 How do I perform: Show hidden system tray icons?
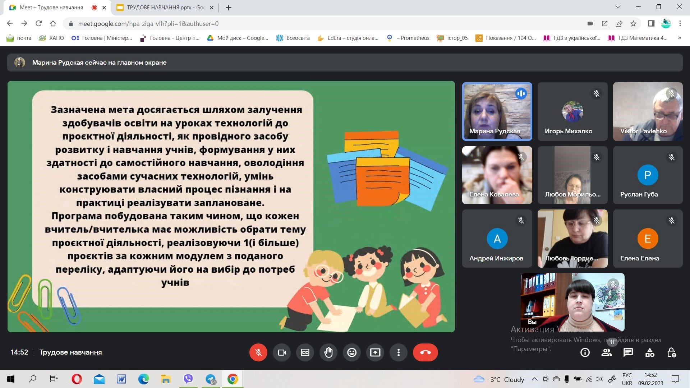point(535,379)
